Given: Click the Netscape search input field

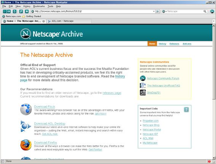Looking at the screenshot, I should point(185,11).
